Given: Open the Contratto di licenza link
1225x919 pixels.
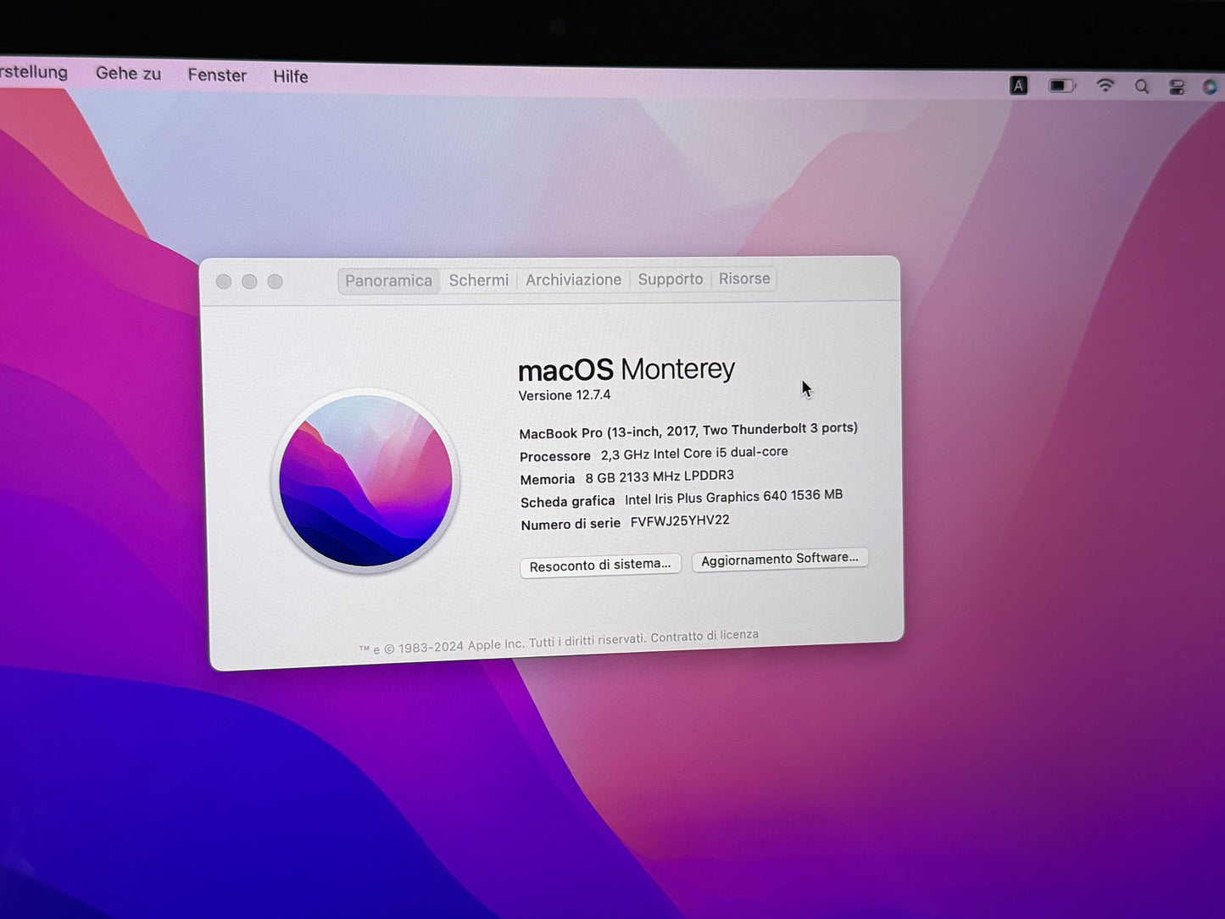Looking at the screenshot, I should (x=704, y=636).
